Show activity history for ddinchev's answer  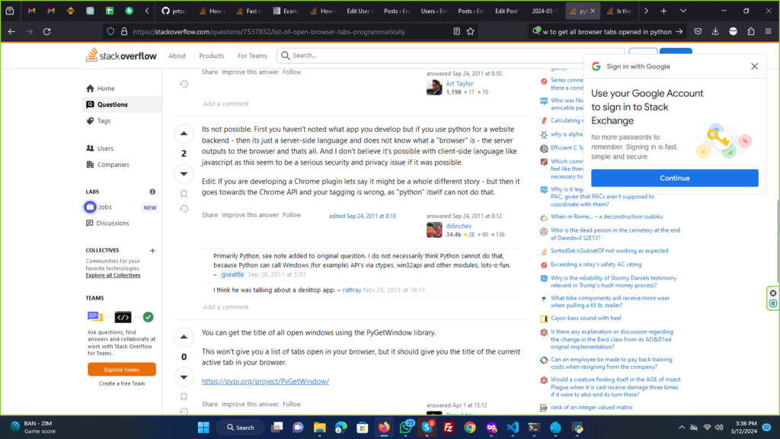coord(184,209)
